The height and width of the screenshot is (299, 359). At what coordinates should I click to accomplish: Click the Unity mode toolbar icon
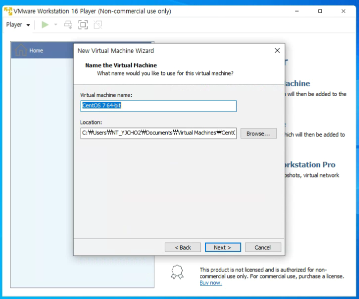pos(98,24)
